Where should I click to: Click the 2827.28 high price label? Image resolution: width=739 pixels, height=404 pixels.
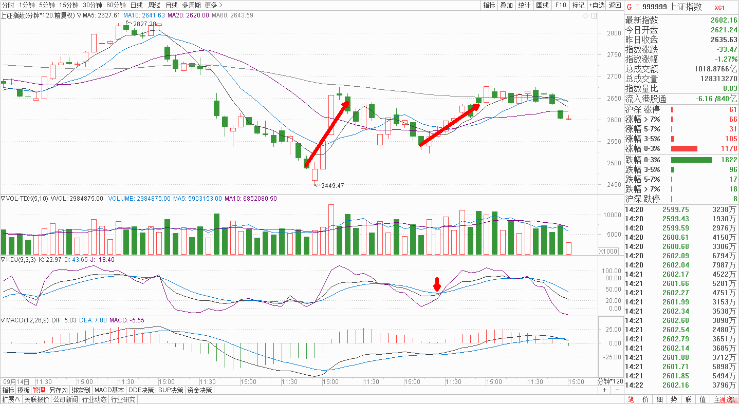pyautogui.click(x=144, y=24)
